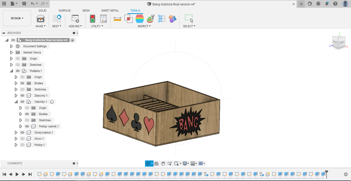Screen dimensions: 351x181
Task: Undo the last action
Action: click(32, 4)
